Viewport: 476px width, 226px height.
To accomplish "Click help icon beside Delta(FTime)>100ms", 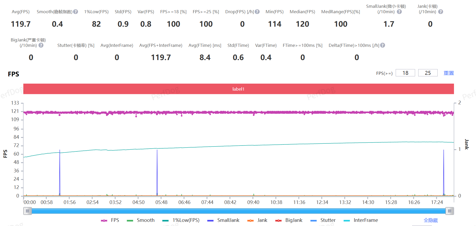I will [x=382, y=45].
